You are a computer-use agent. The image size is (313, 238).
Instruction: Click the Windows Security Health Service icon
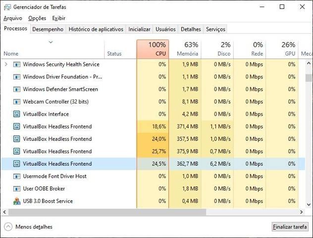click(17, 64)
